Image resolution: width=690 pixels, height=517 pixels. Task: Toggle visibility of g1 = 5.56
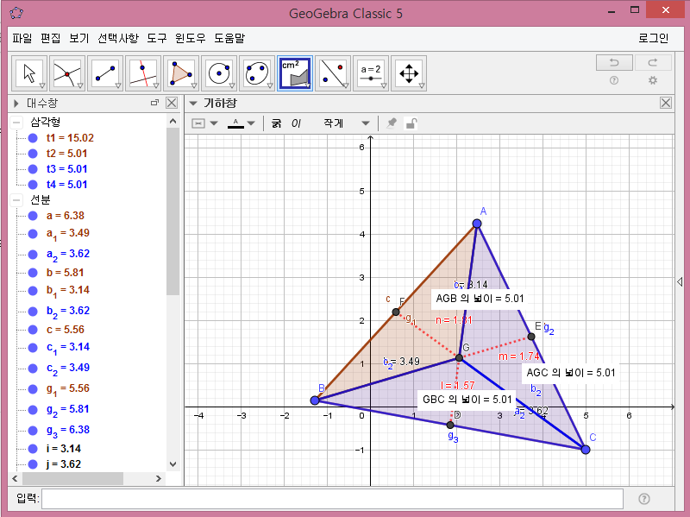(33, 389)
